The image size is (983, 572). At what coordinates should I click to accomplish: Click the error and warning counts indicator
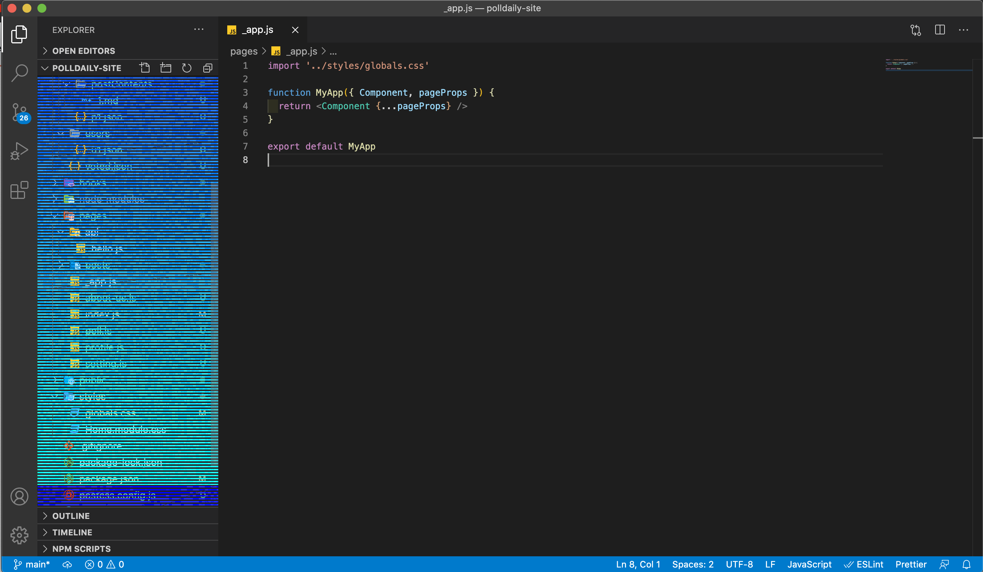pyautogui.click(x=105, y=564)
